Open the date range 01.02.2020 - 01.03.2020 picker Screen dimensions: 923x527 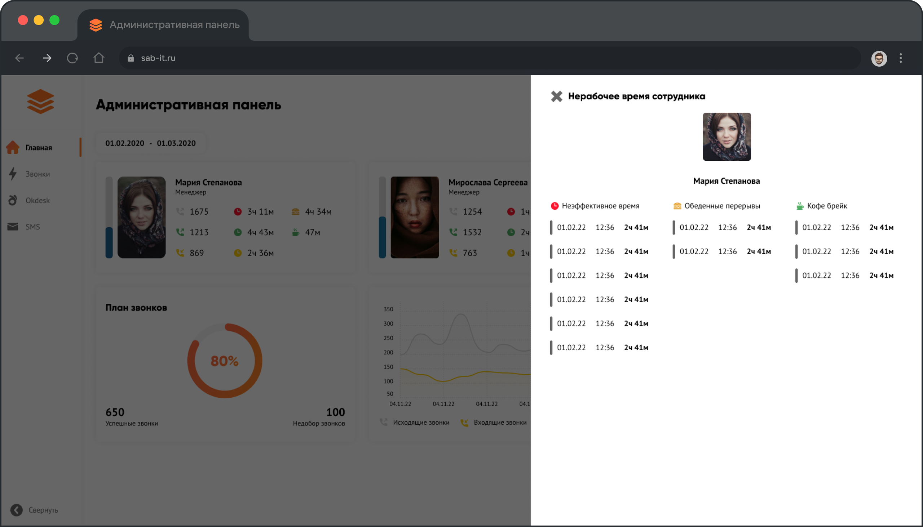[x=150, y=143]
